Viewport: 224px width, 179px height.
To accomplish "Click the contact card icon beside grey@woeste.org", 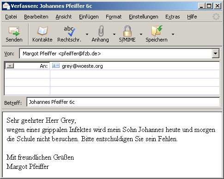I will 56,66.
